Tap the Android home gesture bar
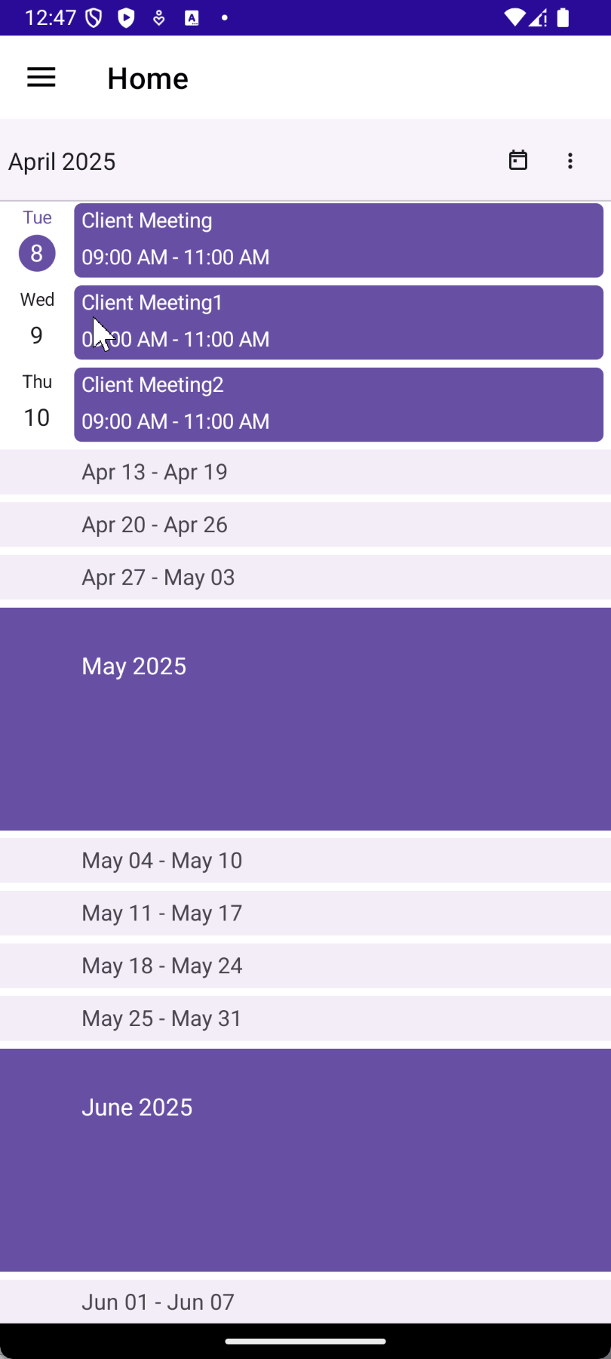611x1359 pixels. [x=305, y=1342]
